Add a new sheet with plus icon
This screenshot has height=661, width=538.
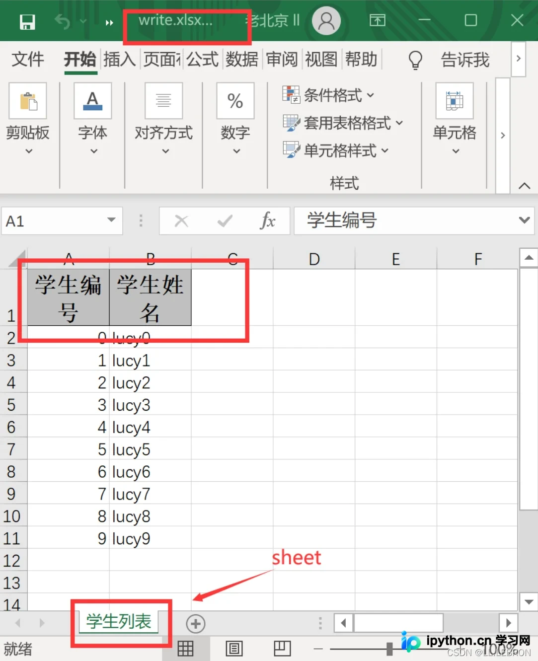pyautogui.click(x=196, y=624)
